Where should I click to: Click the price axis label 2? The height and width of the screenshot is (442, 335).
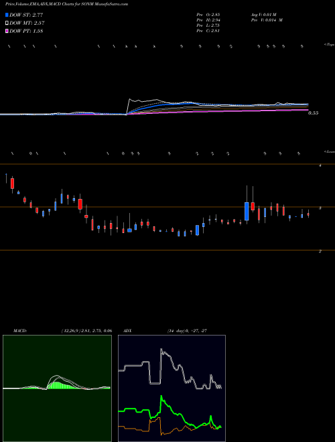(320, 251)
